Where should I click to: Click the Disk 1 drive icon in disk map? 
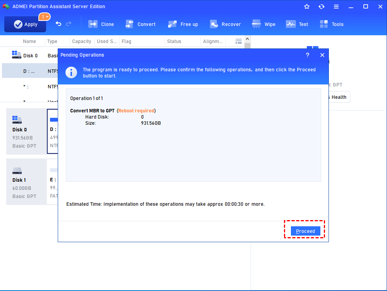point(17,170)
